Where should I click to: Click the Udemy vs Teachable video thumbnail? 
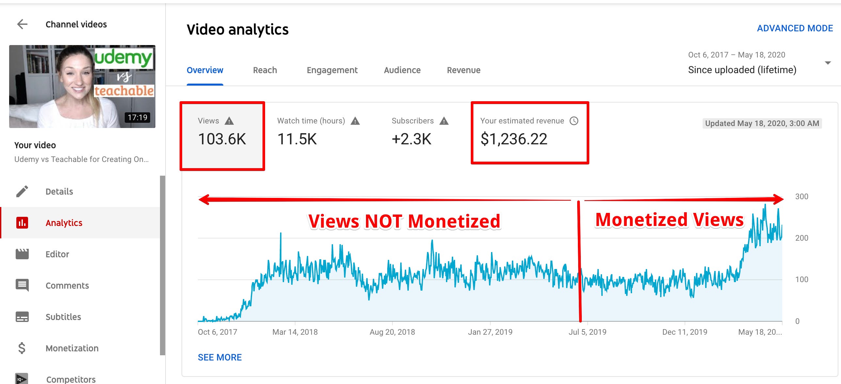pos(82,87)
